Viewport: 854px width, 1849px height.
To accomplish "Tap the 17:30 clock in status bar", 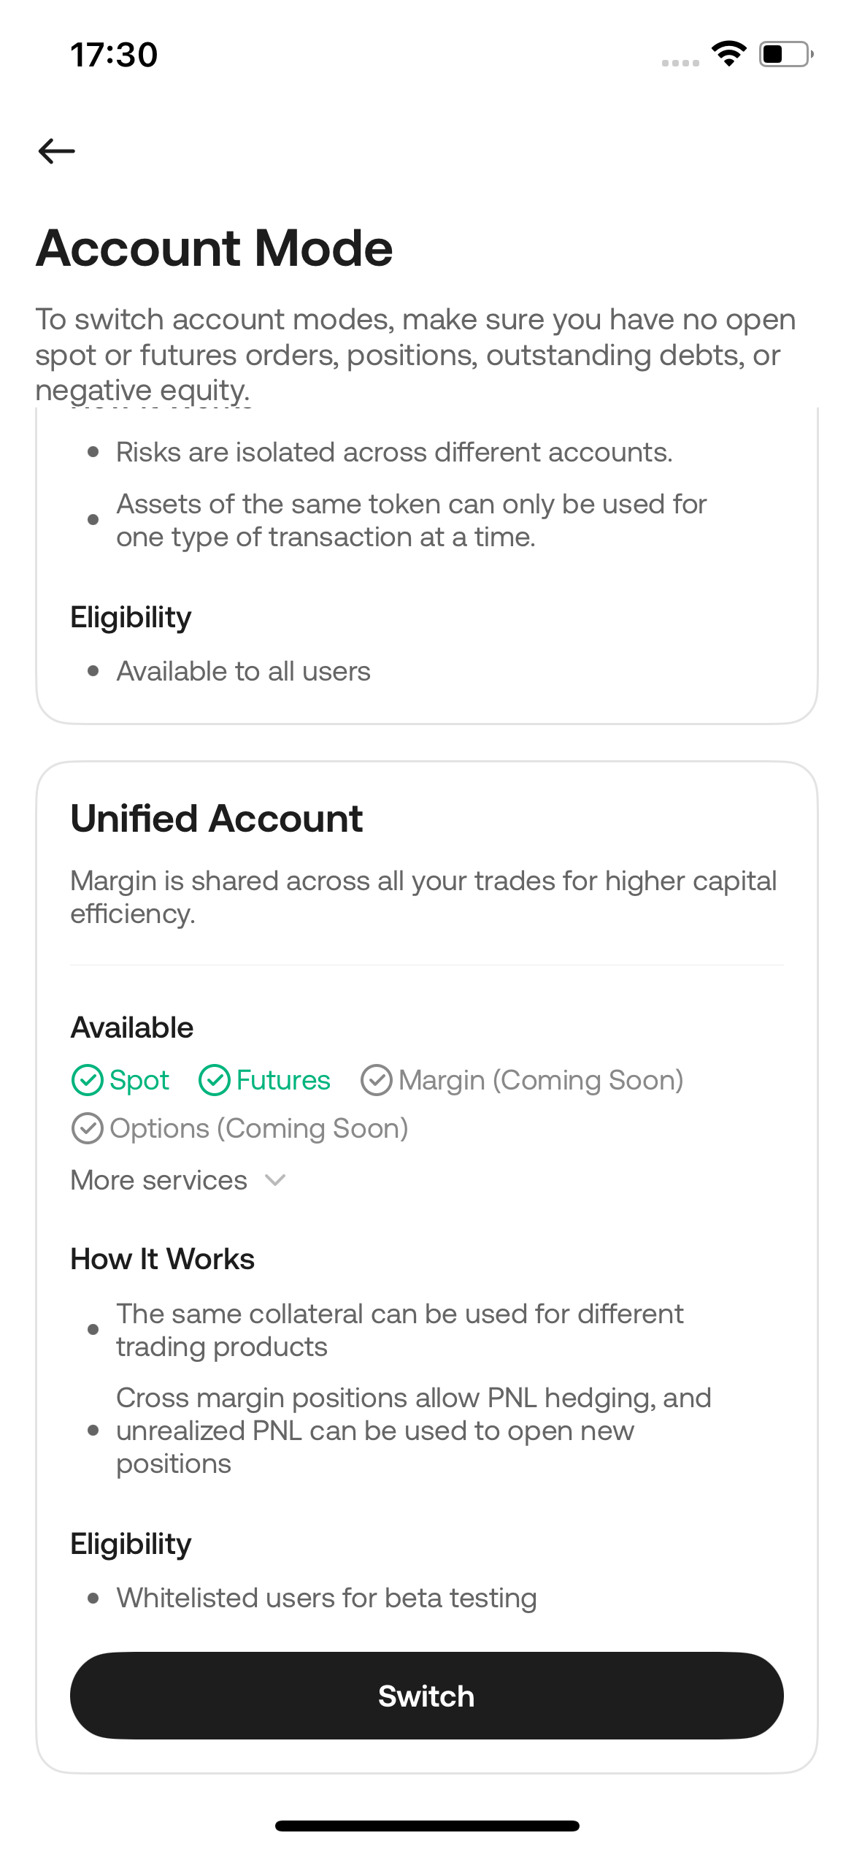I will [x=114, y=55].
